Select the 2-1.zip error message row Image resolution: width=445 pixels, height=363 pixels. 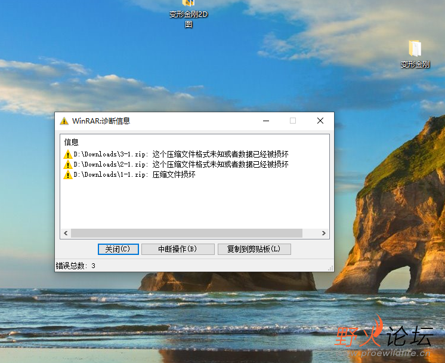pyautogui.click(x=176, y=164)
